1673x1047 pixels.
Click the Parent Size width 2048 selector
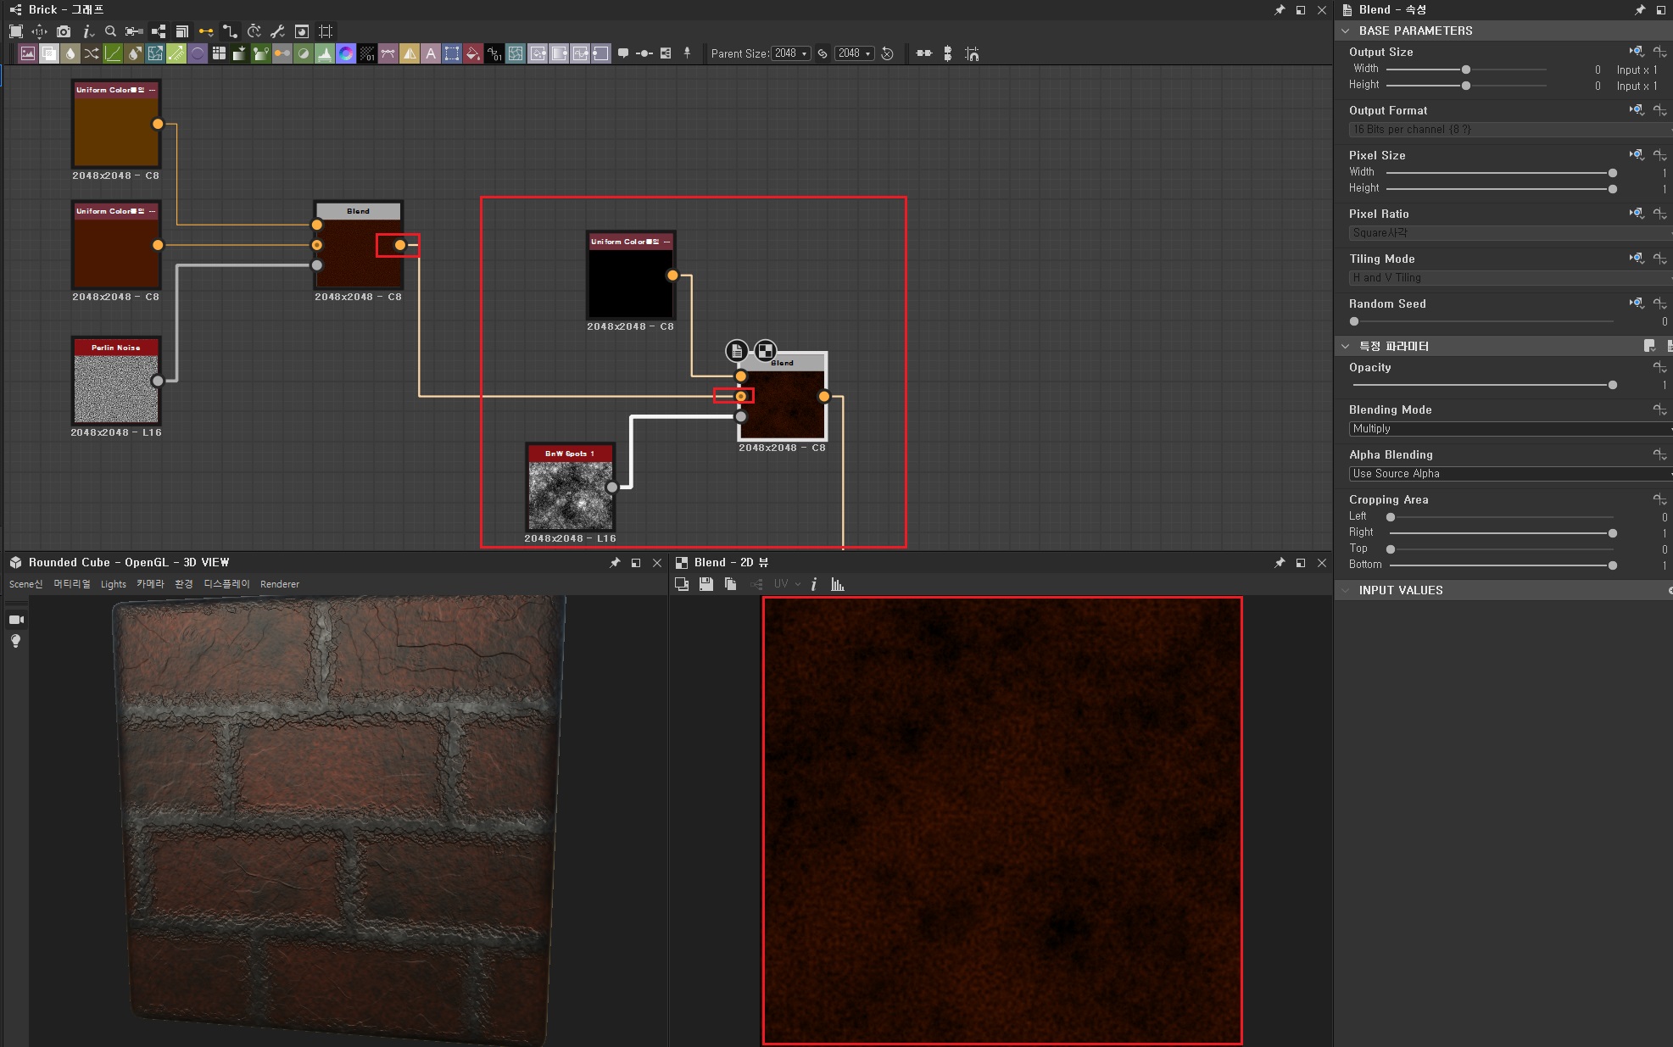(790, 53)
